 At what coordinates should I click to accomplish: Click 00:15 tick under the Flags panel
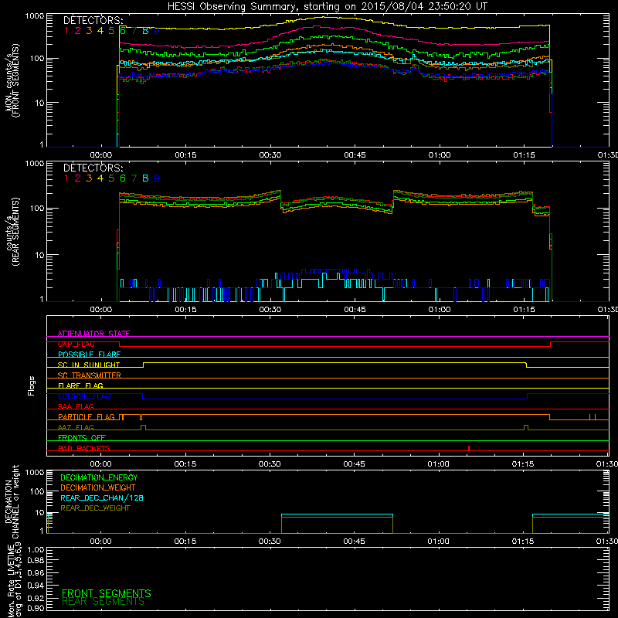tap(185, 464)
